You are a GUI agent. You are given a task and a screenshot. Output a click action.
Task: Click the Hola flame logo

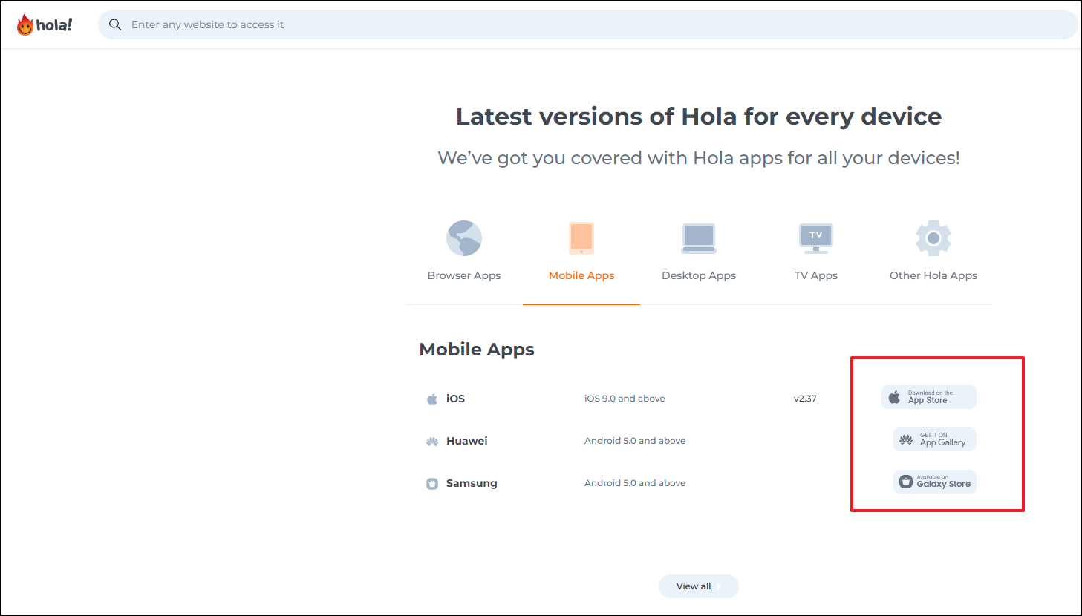click(45, 24)
